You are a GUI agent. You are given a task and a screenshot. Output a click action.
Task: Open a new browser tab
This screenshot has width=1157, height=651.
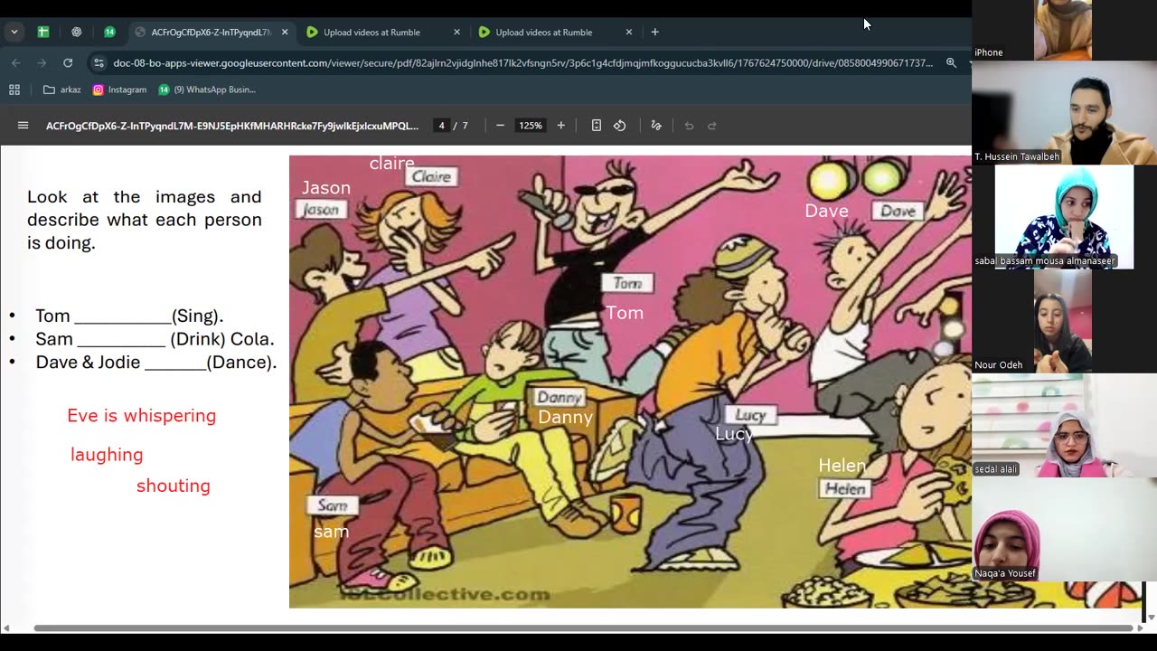coord(655,32)
